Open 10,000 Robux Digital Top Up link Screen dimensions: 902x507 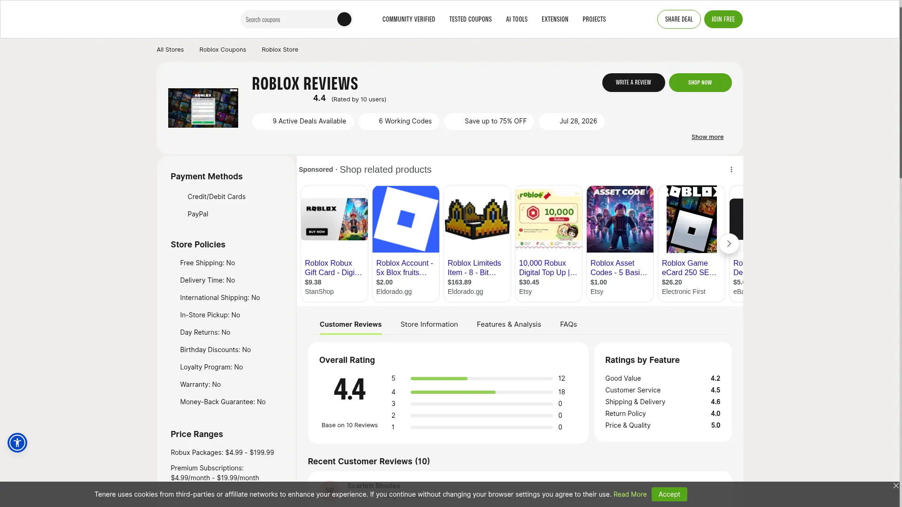pos(548,268)
